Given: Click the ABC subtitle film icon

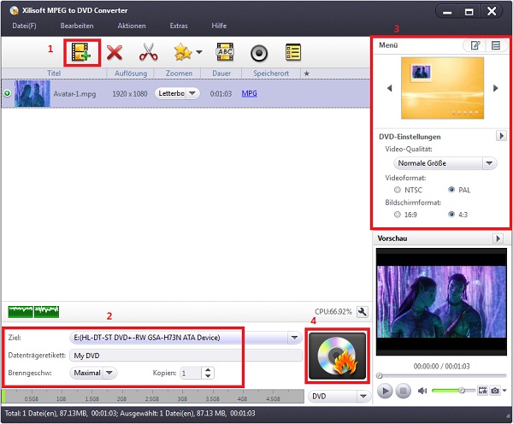Looking at the screenshot, I should 225,52.
